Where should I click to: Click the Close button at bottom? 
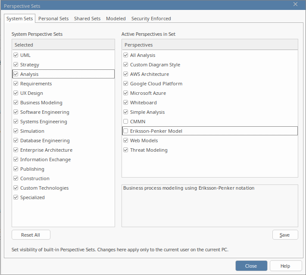tap(251, 266)
